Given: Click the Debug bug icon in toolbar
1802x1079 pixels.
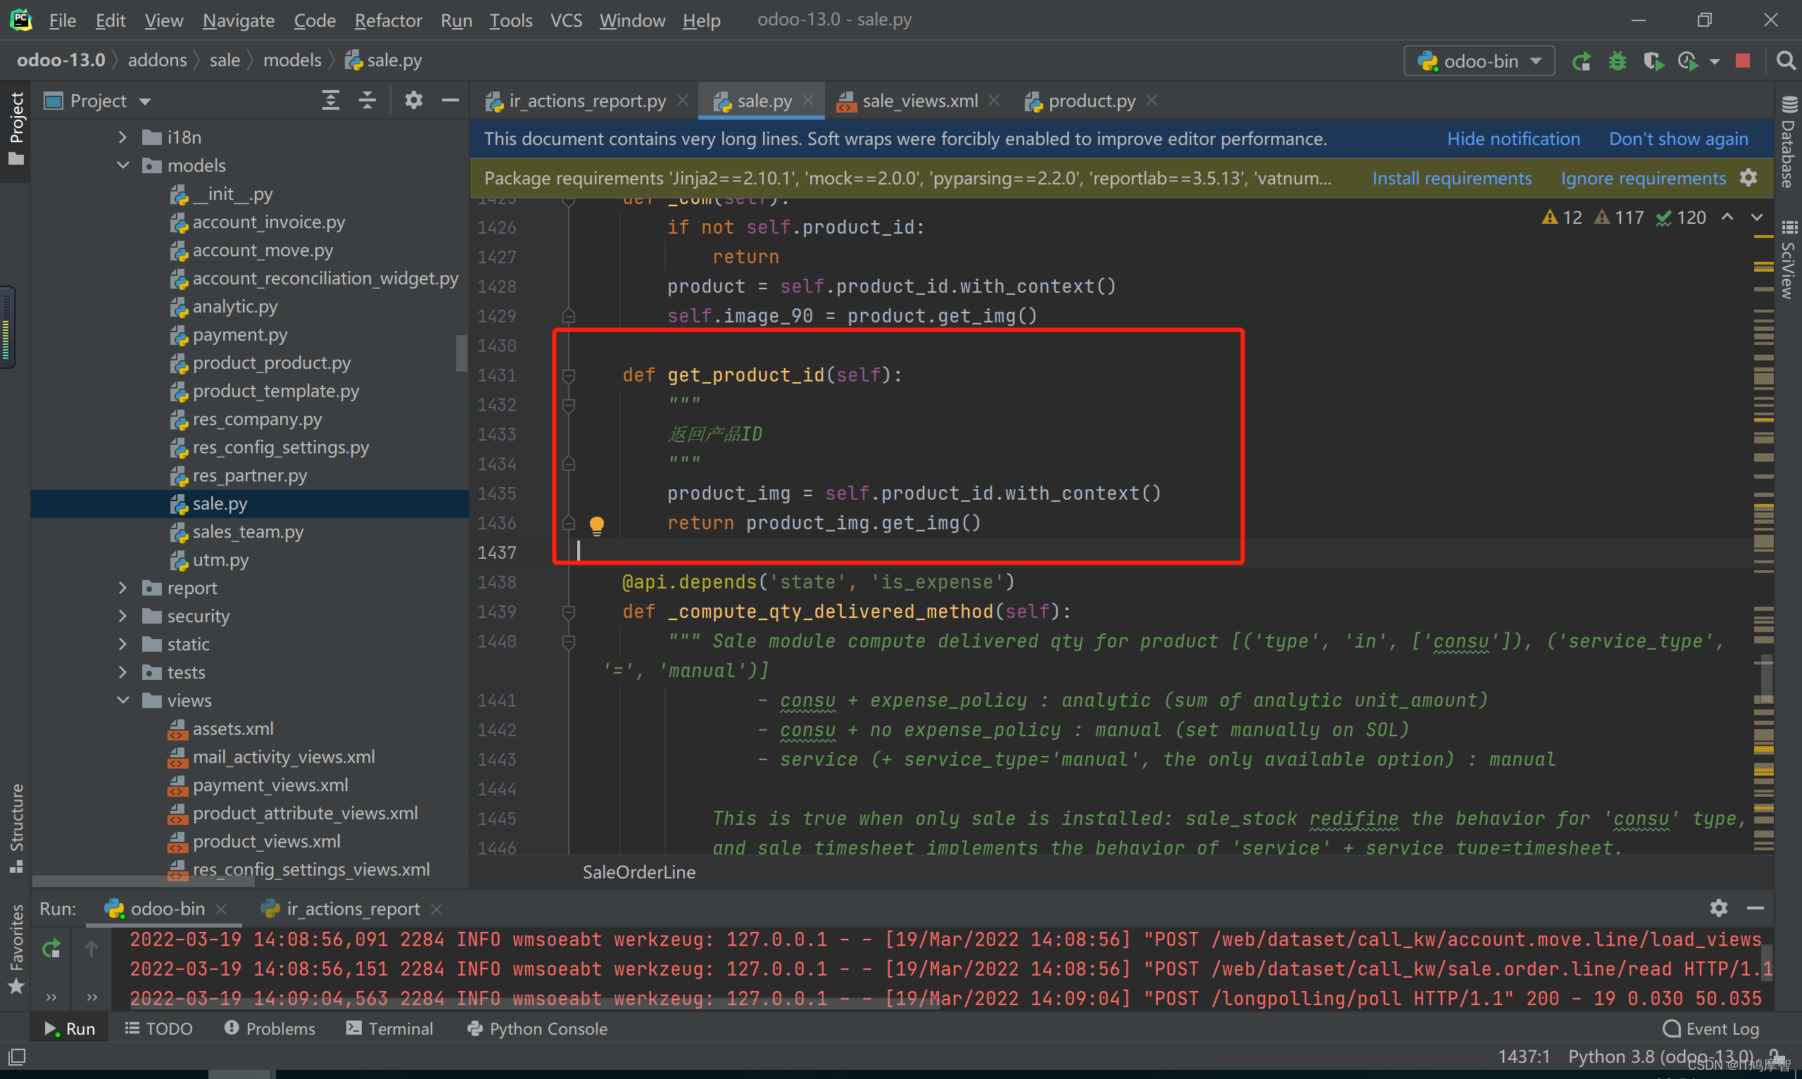Looking at the screenshot, I should (1617, 61).
